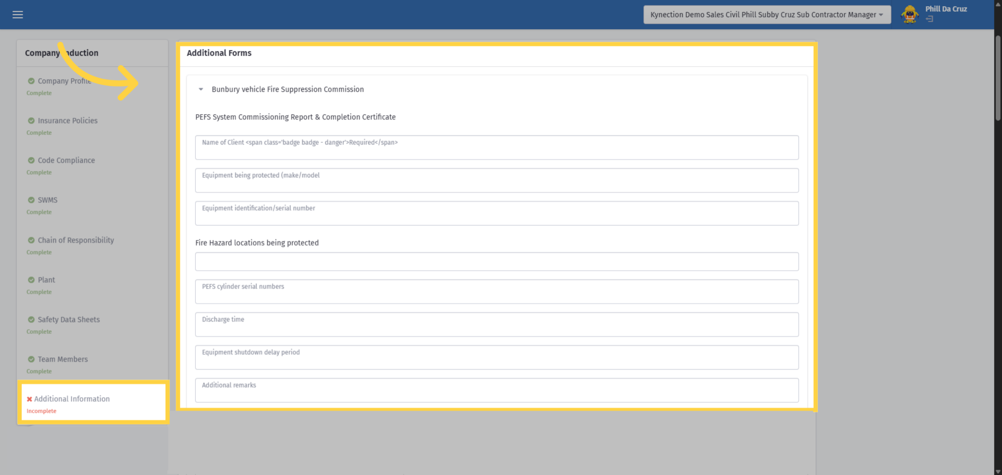Click the page vertical scrollbar thumb

(x=998, y=78)
